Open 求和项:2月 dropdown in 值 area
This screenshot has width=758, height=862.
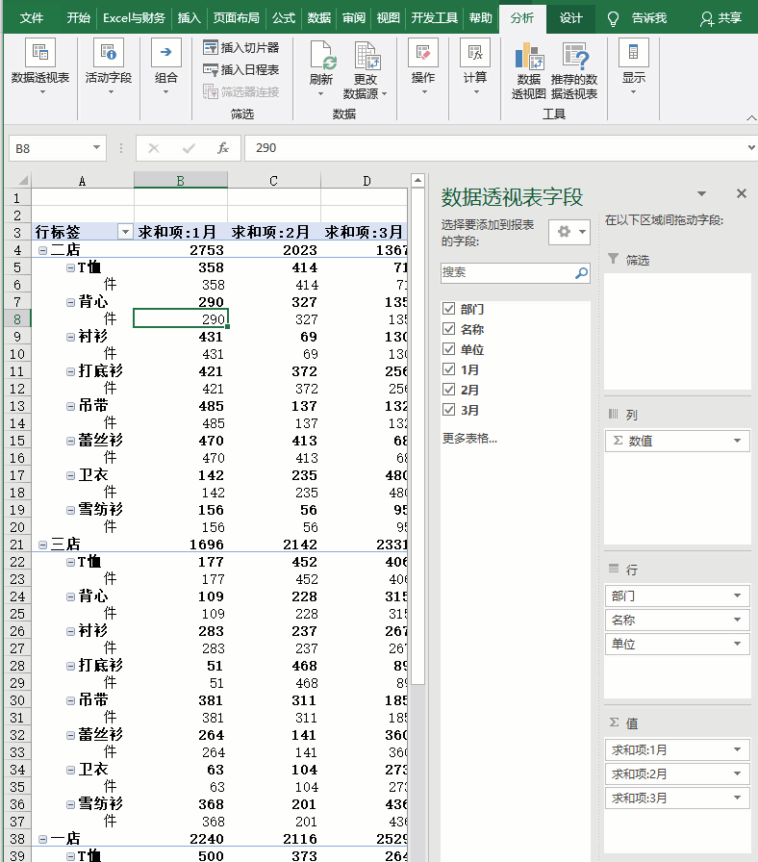click(x=737, y=774)
